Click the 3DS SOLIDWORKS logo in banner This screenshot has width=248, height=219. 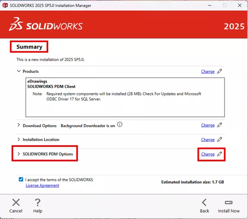(45, 24)
